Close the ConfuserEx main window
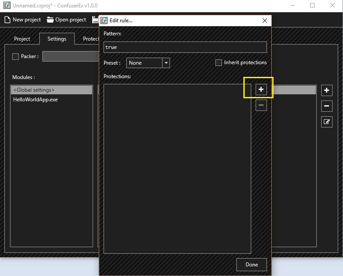Image resolution: width=343 pixels, height=276 pixels. [332, 6]
